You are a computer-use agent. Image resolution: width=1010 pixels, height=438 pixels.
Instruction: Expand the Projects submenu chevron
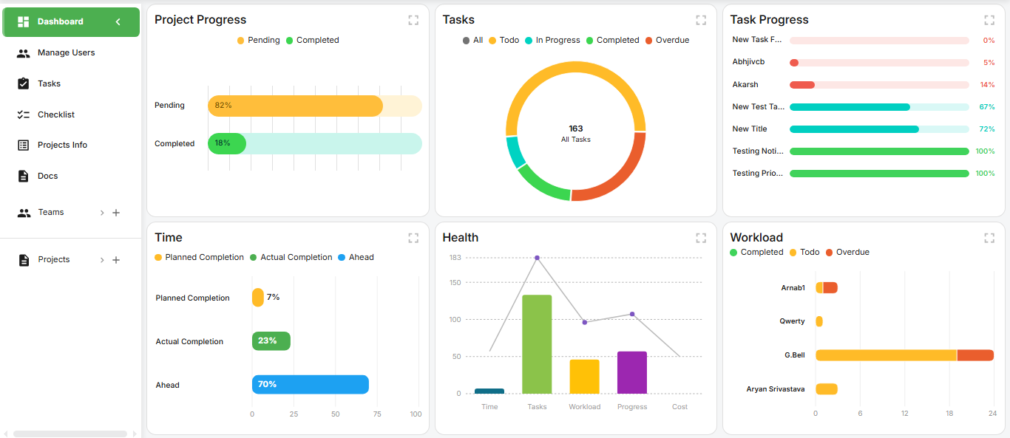102,260
